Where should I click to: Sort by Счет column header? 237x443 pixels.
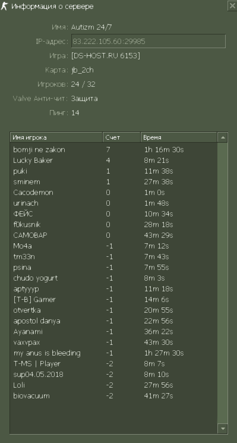coord(122,137)
